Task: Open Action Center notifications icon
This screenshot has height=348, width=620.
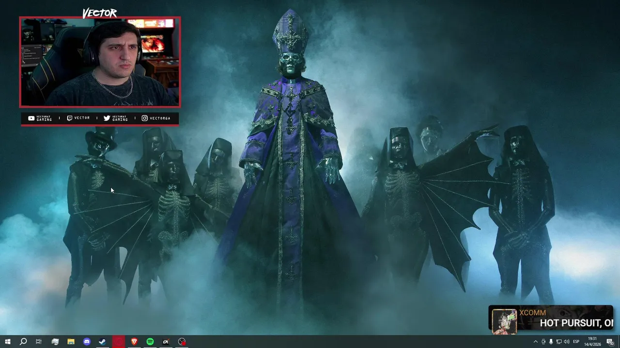Action: [x=610, y=342]
